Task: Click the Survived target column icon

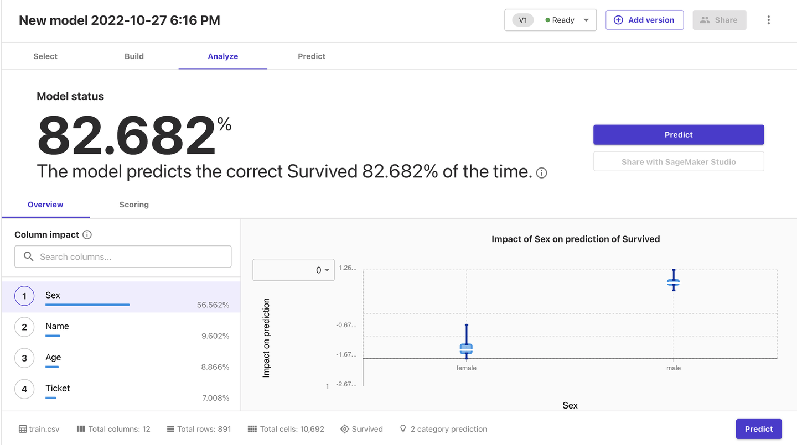Action: pos(344,429)
